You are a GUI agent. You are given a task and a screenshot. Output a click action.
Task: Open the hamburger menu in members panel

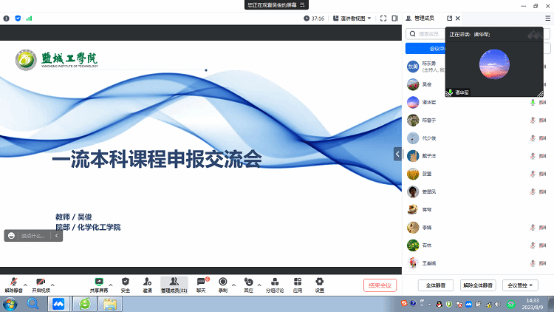[x=547, y=18]
